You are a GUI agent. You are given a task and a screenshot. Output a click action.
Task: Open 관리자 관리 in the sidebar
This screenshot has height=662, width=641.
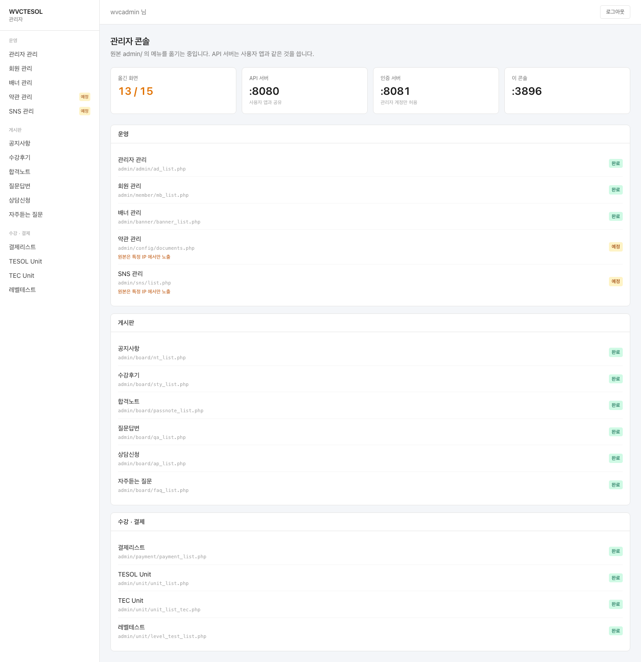(49, 54)
